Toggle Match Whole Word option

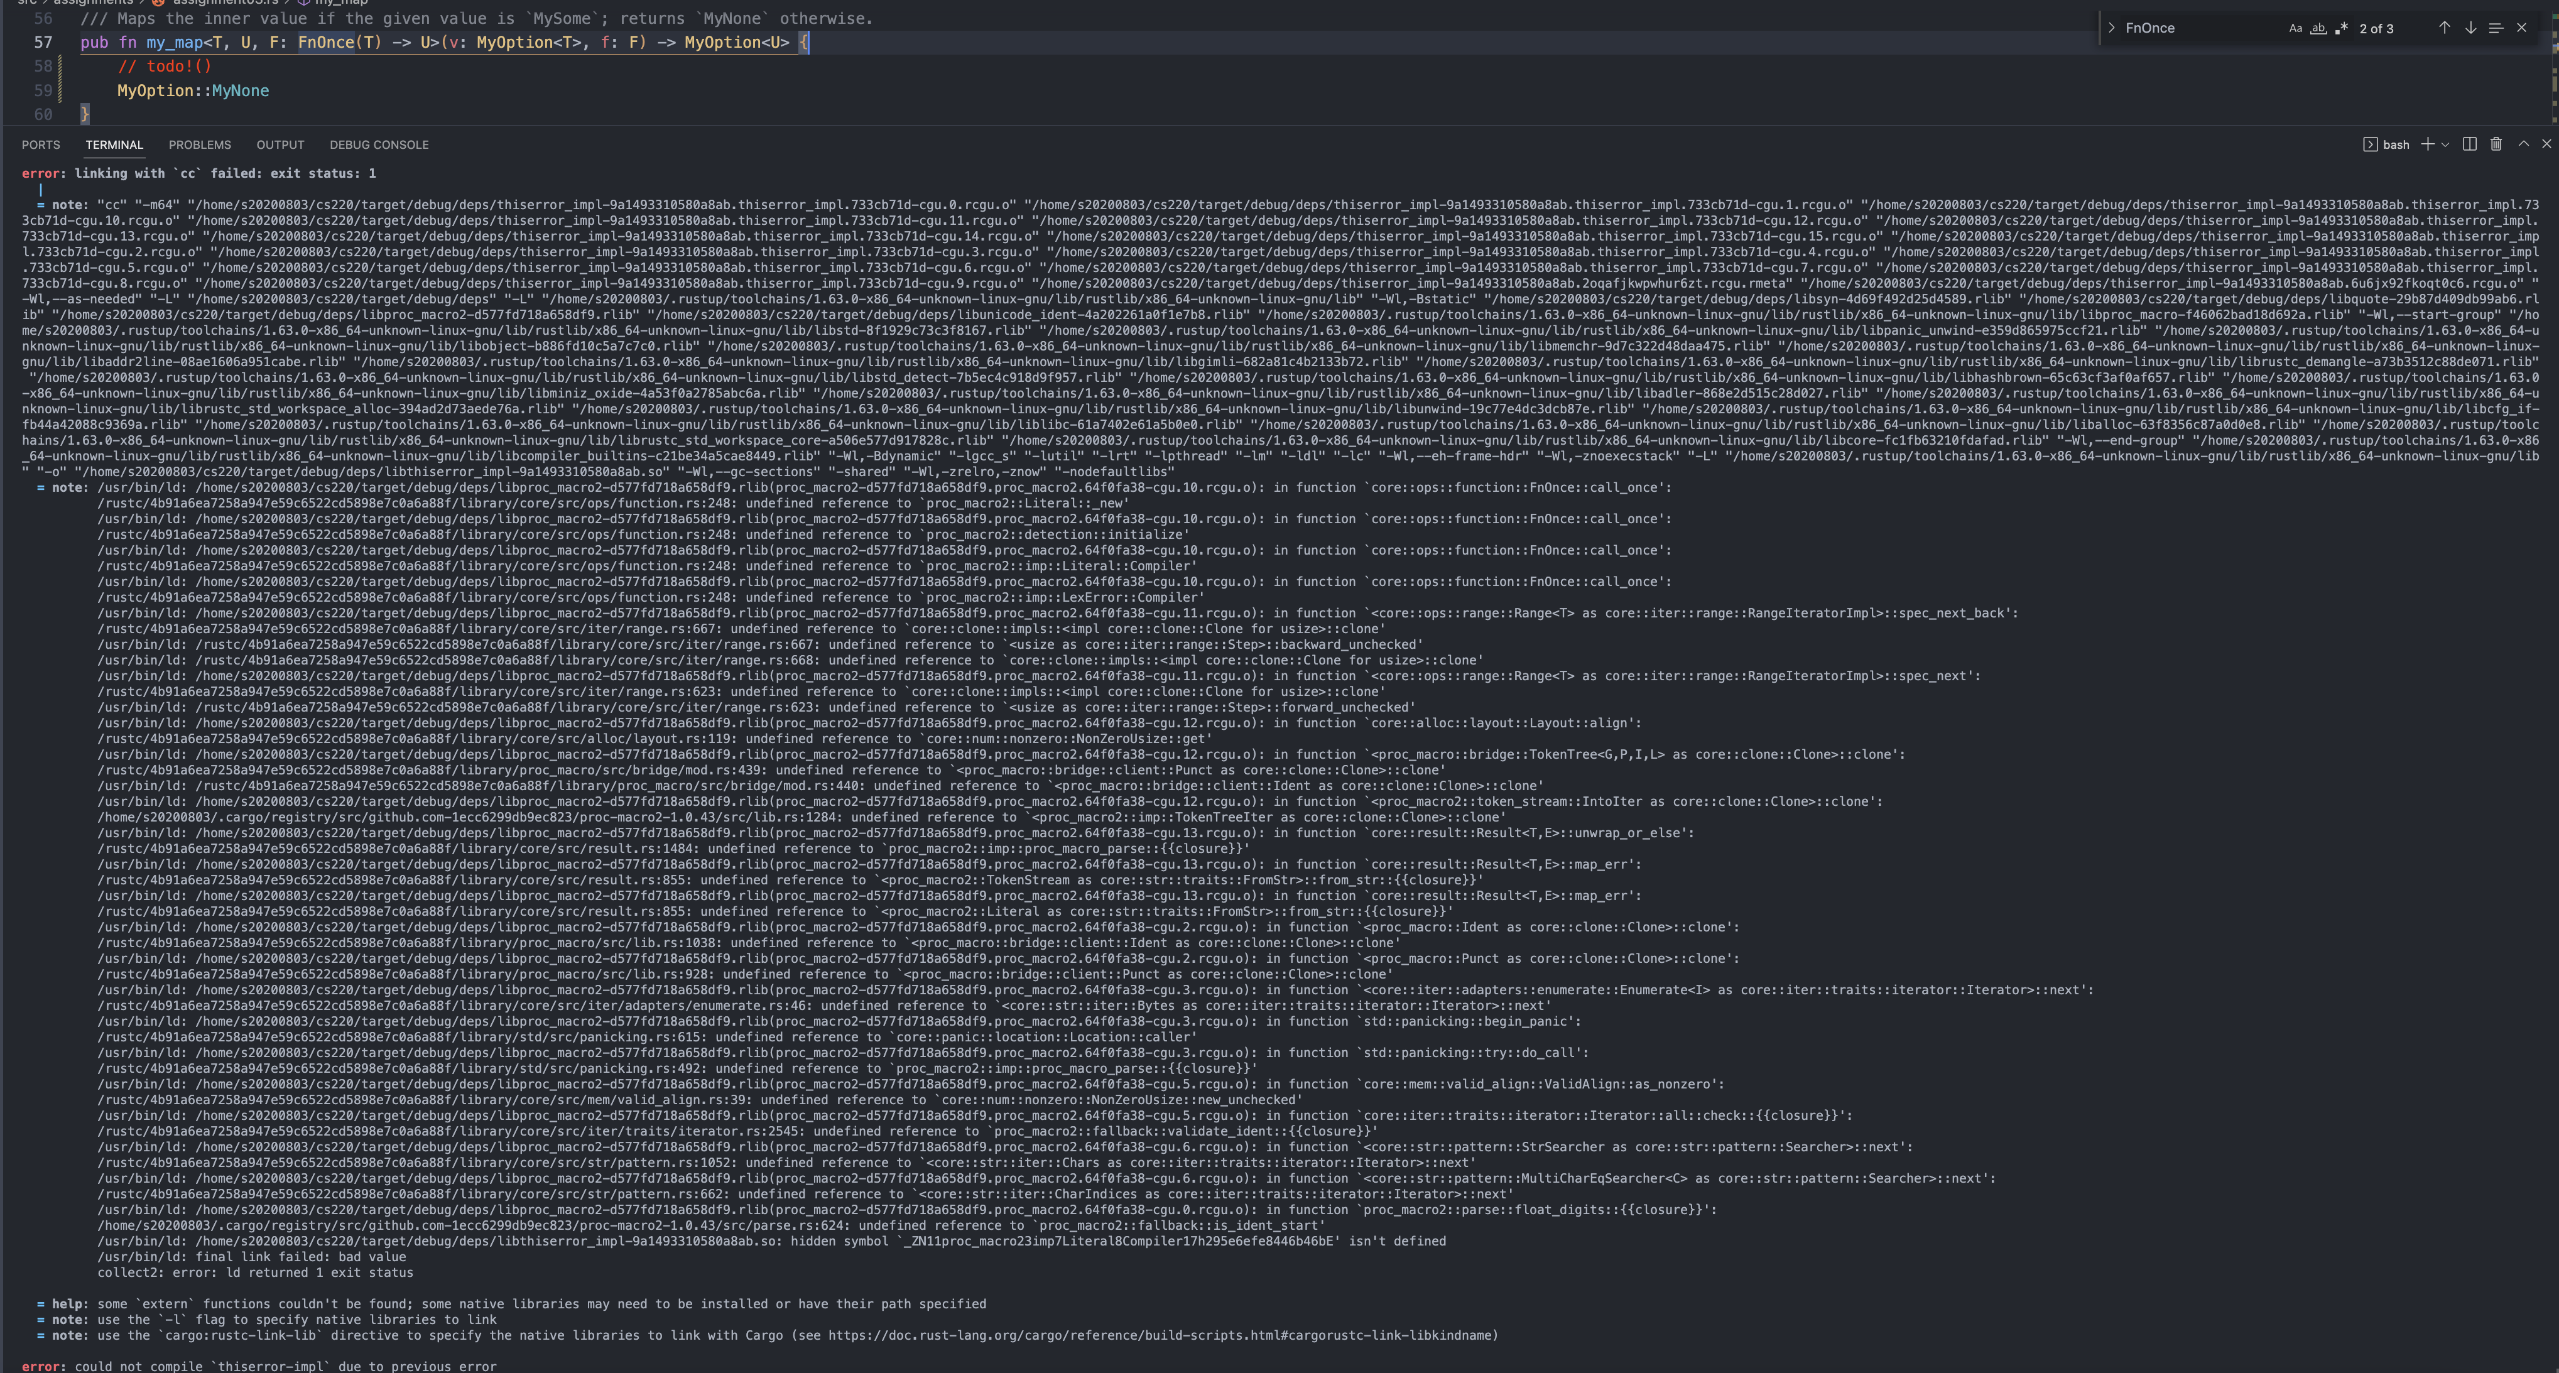(x=2318, y=28)
